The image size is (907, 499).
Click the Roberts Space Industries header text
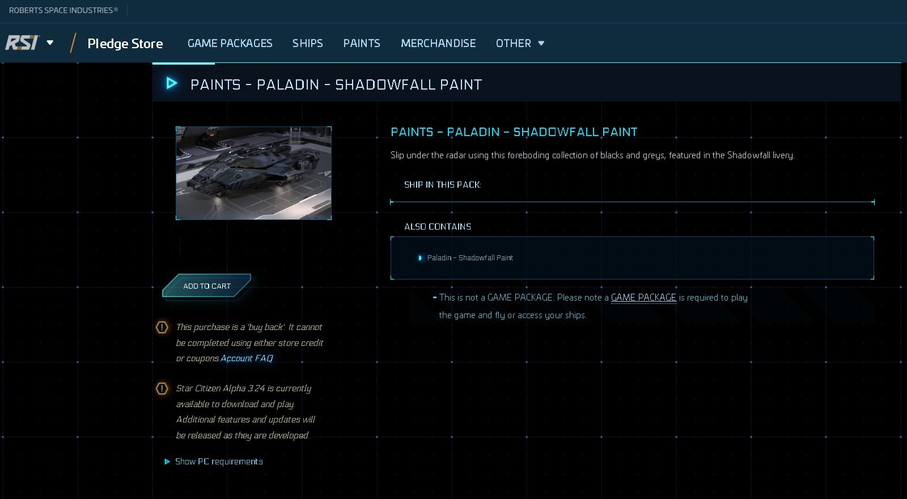[x=63, y=10]
